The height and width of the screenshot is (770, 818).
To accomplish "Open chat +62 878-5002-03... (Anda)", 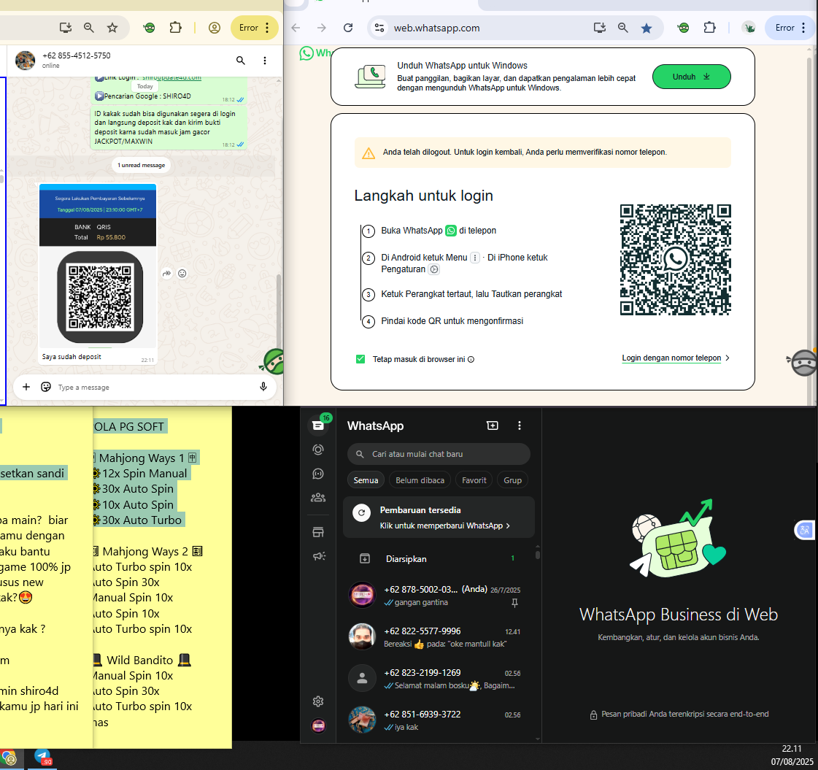I will tap(439, 596).
